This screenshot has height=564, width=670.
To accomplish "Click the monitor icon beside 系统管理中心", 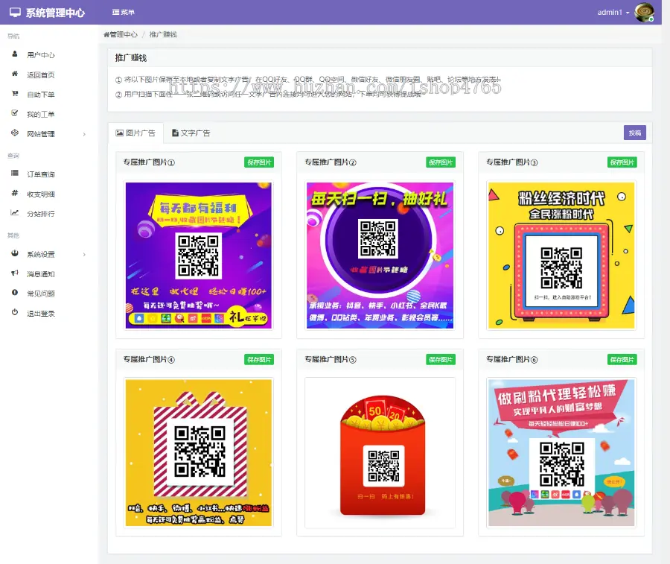I will point(16,13).
